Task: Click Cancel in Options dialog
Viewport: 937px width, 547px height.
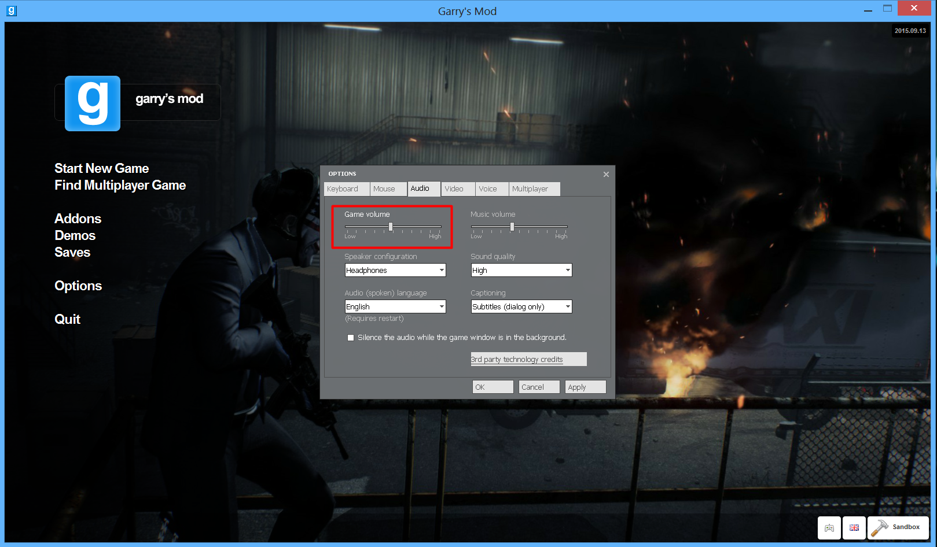Action: 539,387
